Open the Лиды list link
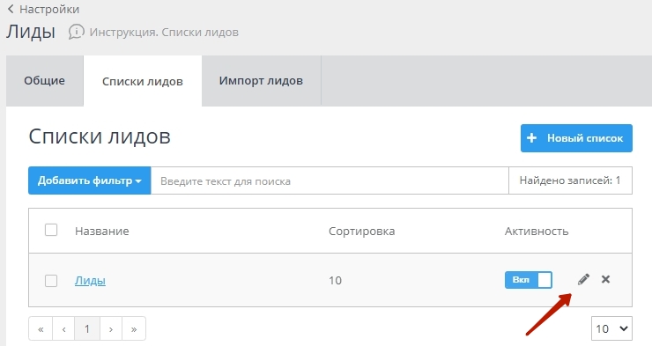652x346 pixels. (90, 281)
